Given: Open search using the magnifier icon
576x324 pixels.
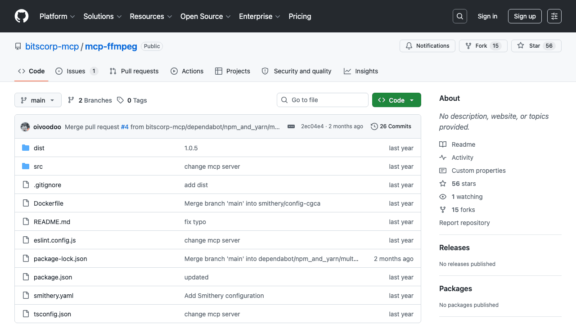Looking at the screenshot, I should click(459, 16).
